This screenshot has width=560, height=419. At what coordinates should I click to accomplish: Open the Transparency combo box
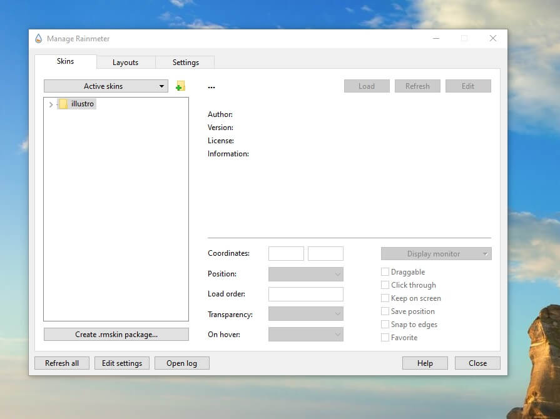[x=306, y=314]
